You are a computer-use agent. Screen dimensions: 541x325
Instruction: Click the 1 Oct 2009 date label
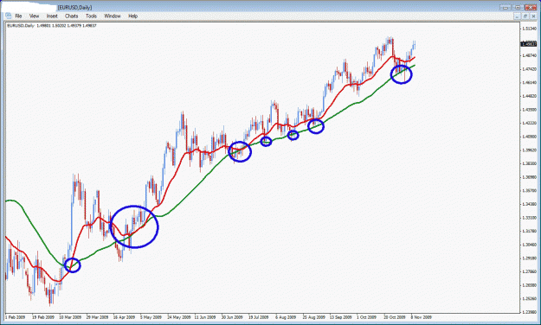pos(367,317)
